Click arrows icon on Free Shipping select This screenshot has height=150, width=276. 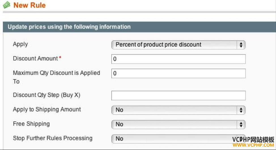[x=241, y=124]
